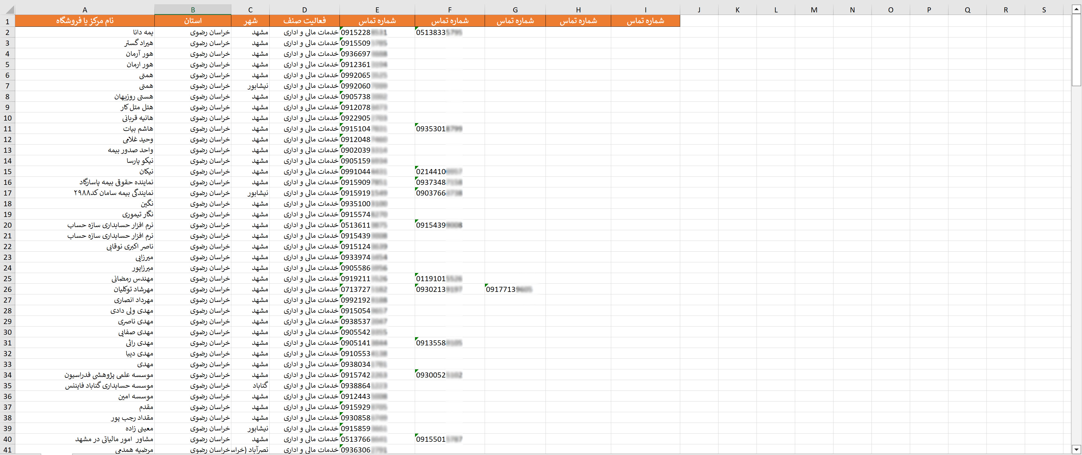Click the cell 'مشاور امور مالیاتی در مشهد'
The height and width of the screenshot is (455, 1082).
85,440
